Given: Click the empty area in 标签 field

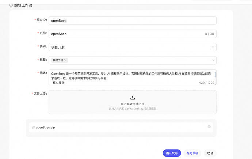Looking at the screenshot, I should [139, 60].
